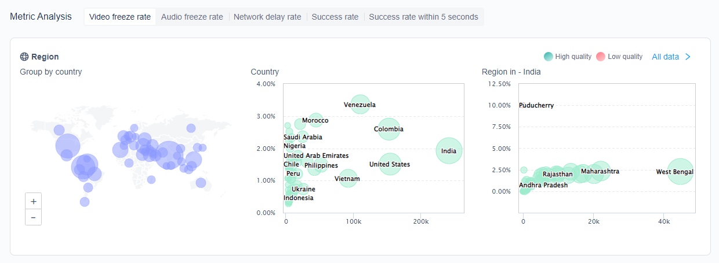This screenshot has height=263, width=719.
Task: Click the India bubble in Country chart
Action: tap(449, 151)
